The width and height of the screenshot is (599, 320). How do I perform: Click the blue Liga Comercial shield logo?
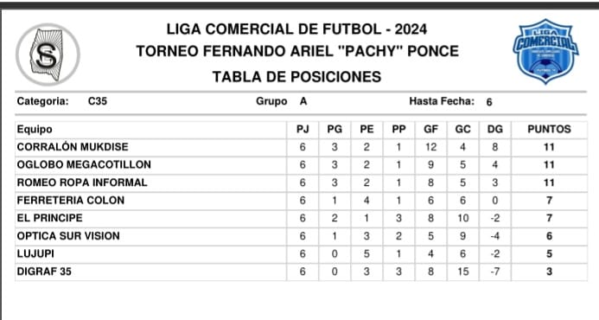[545, 51]
